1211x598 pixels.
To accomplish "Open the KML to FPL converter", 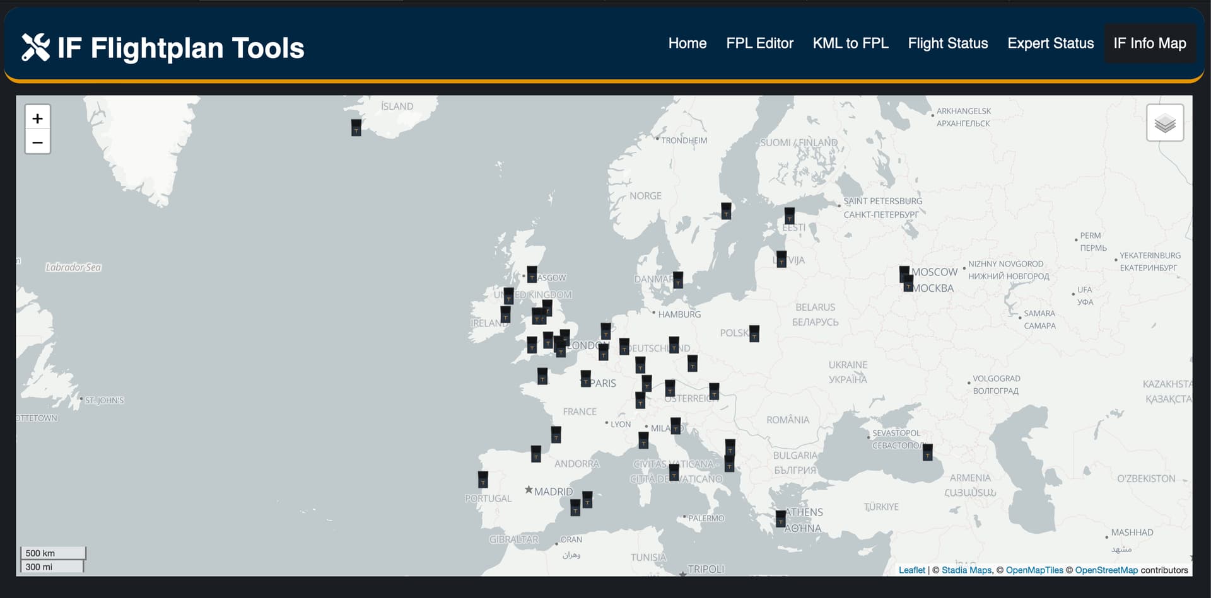I will click(850, 43).
